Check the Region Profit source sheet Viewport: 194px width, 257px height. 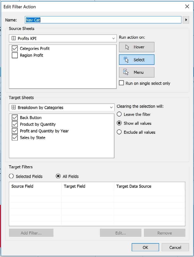pyautogui.click(x=15, y=55)
